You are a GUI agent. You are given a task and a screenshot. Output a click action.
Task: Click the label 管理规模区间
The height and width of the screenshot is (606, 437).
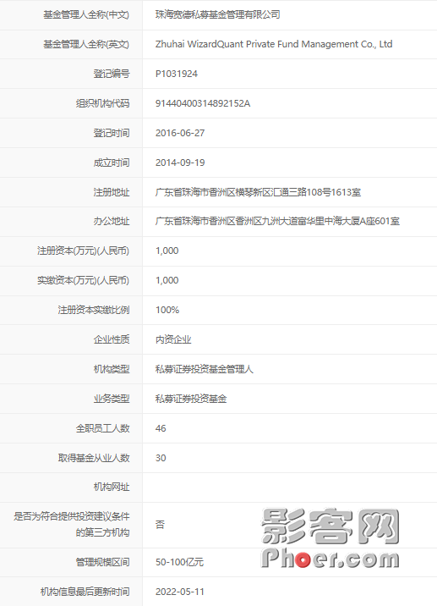click(102, 562)
